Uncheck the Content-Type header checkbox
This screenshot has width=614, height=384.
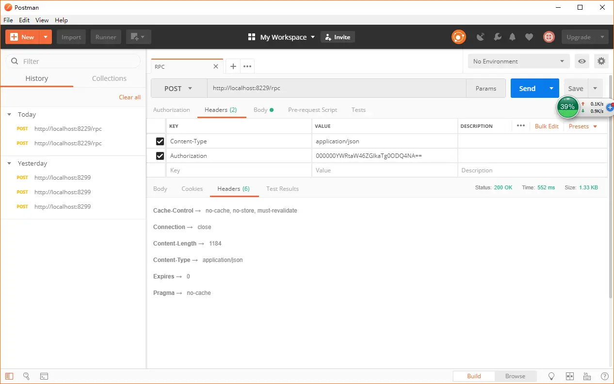(x=160, y=141)
